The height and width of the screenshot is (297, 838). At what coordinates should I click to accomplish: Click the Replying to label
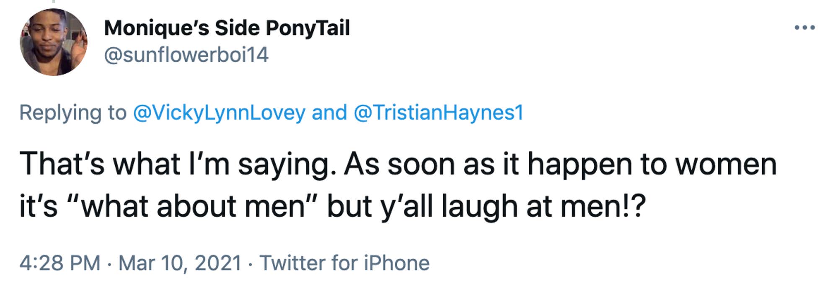coord(73,113)
